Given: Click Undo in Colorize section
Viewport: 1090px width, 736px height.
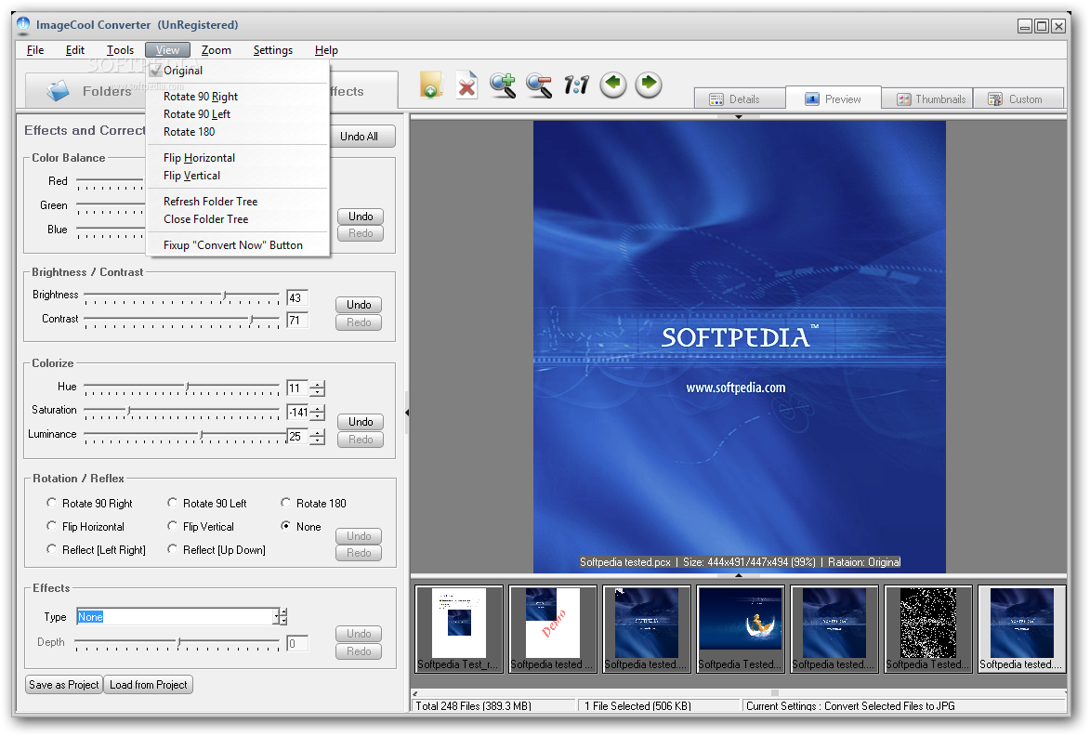Looking at the screenshot, I should pos(361,421).
